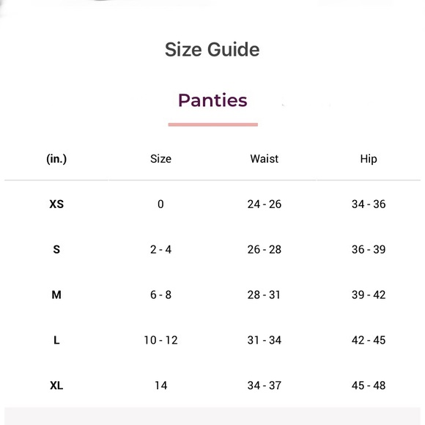Click the Size Guide heading
425x425 pixels.
click(x=212, y=49)
